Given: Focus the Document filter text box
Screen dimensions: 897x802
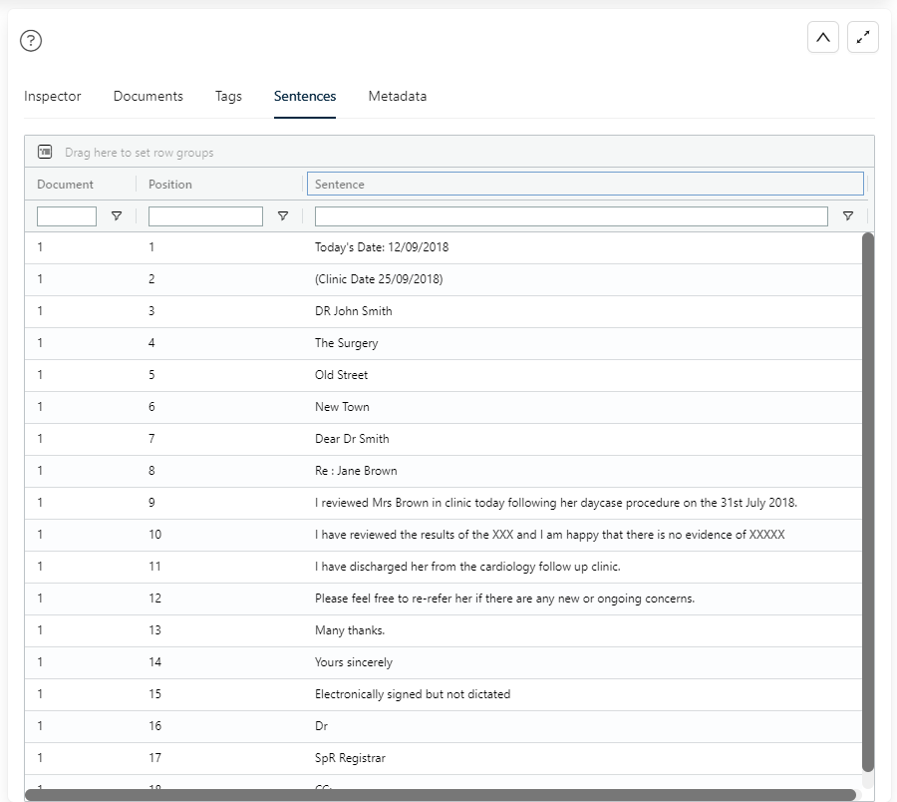Looking at the screenshot, I should 67,216.
